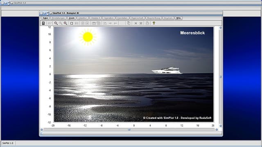Open the Zoom menu
Screen dimensions: 262x147
point(72,18)
